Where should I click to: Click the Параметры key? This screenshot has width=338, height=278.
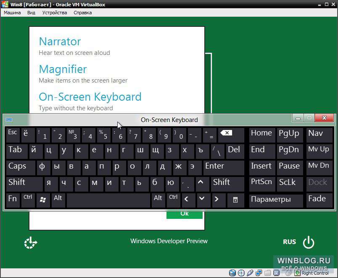click(276, 200)
